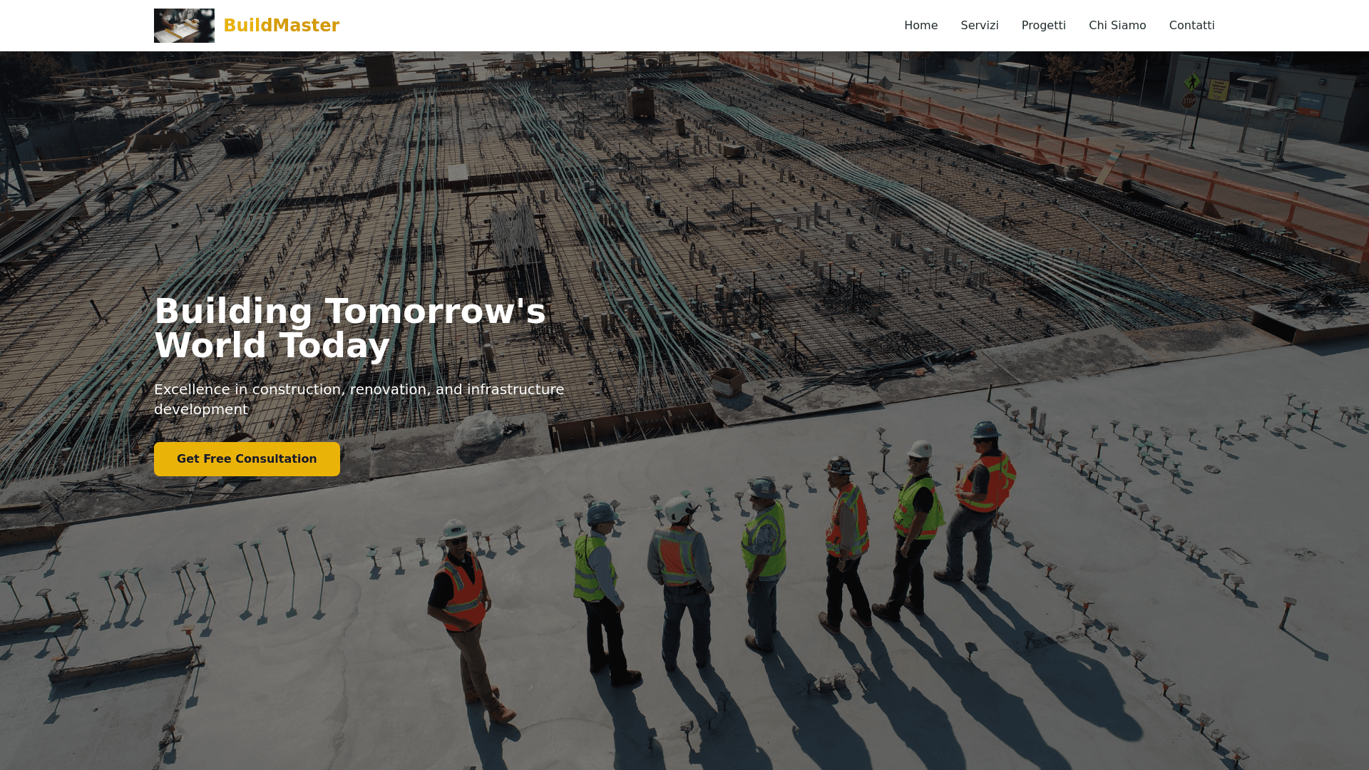Click the yellow pedestrian crossing sign
The image size is (1369, 770).
[x=1193, y=82]
